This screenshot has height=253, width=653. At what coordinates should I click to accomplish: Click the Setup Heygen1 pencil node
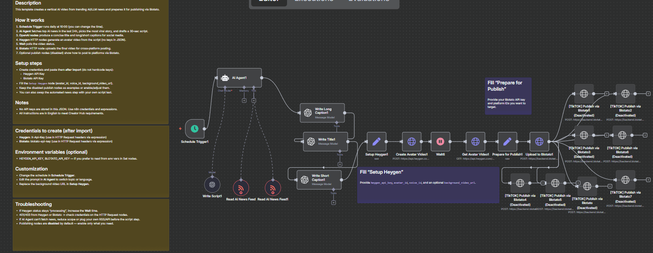(376, 141)
